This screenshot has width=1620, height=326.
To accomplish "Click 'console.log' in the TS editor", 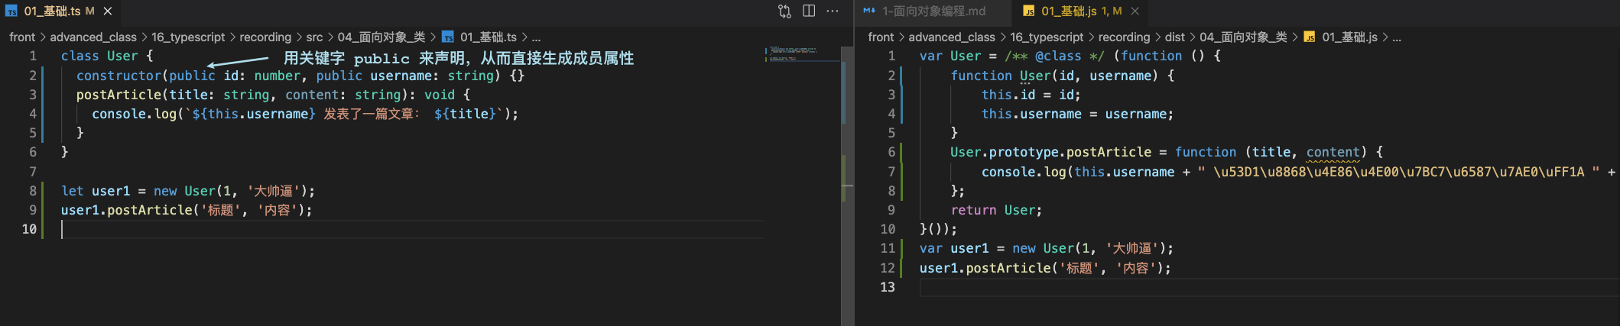I will click(x=134, y=114).
